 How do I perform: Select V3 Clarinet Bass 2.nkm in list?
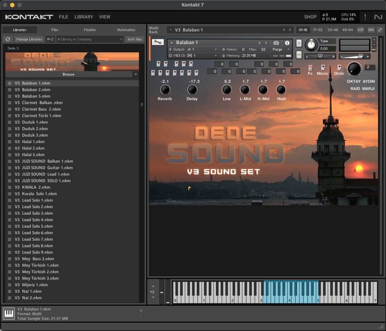pyautogui.click(x=72, y=109)
